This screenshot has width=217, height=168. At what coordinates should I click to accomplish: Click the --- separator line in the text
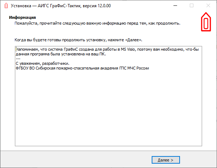18,59
